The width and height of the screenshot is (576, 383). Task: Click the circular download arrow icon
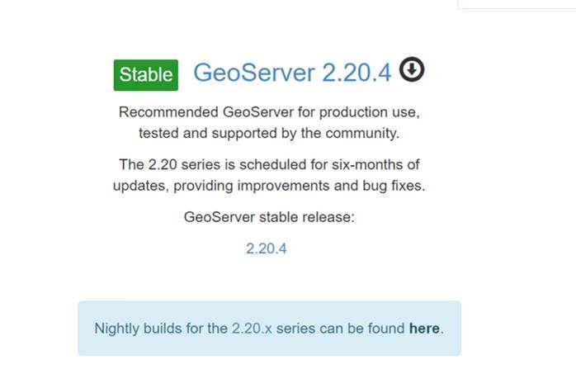point(412,69)
